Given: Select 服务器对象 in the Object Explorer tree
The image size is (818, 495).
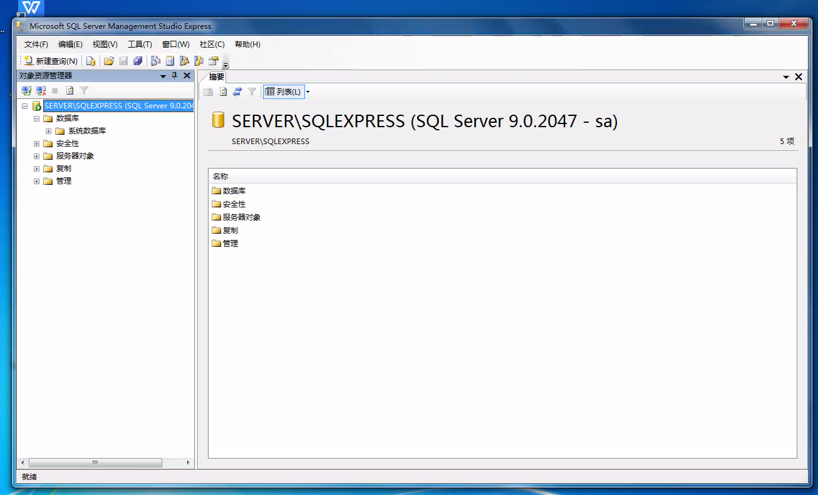Looking at the screenshot, I should coord(75,156).
